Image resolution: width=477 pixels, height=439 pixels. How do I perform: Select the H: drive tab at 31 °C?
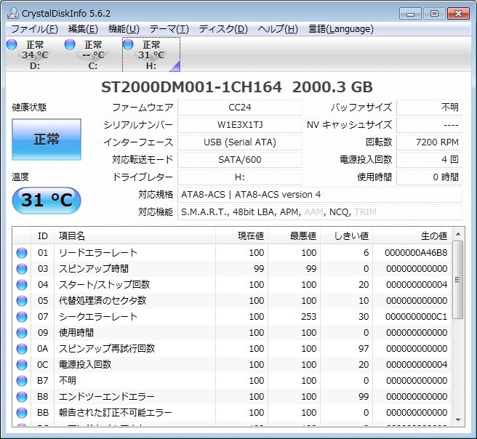[151, 55]
